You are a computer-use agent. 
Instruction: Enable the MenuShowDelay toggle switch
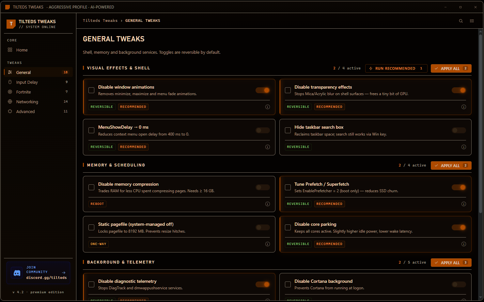point(263,130)
